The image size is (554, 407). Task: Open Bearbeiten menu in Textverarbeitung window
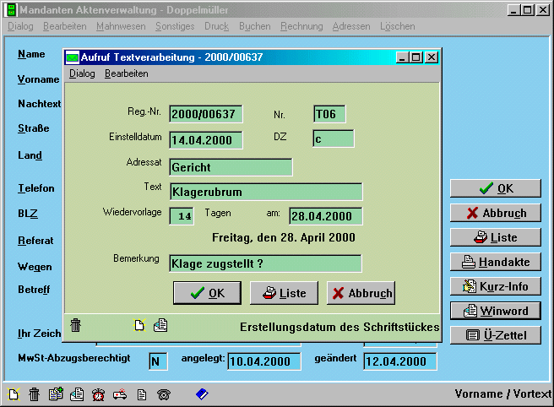[x=127, y=73]
